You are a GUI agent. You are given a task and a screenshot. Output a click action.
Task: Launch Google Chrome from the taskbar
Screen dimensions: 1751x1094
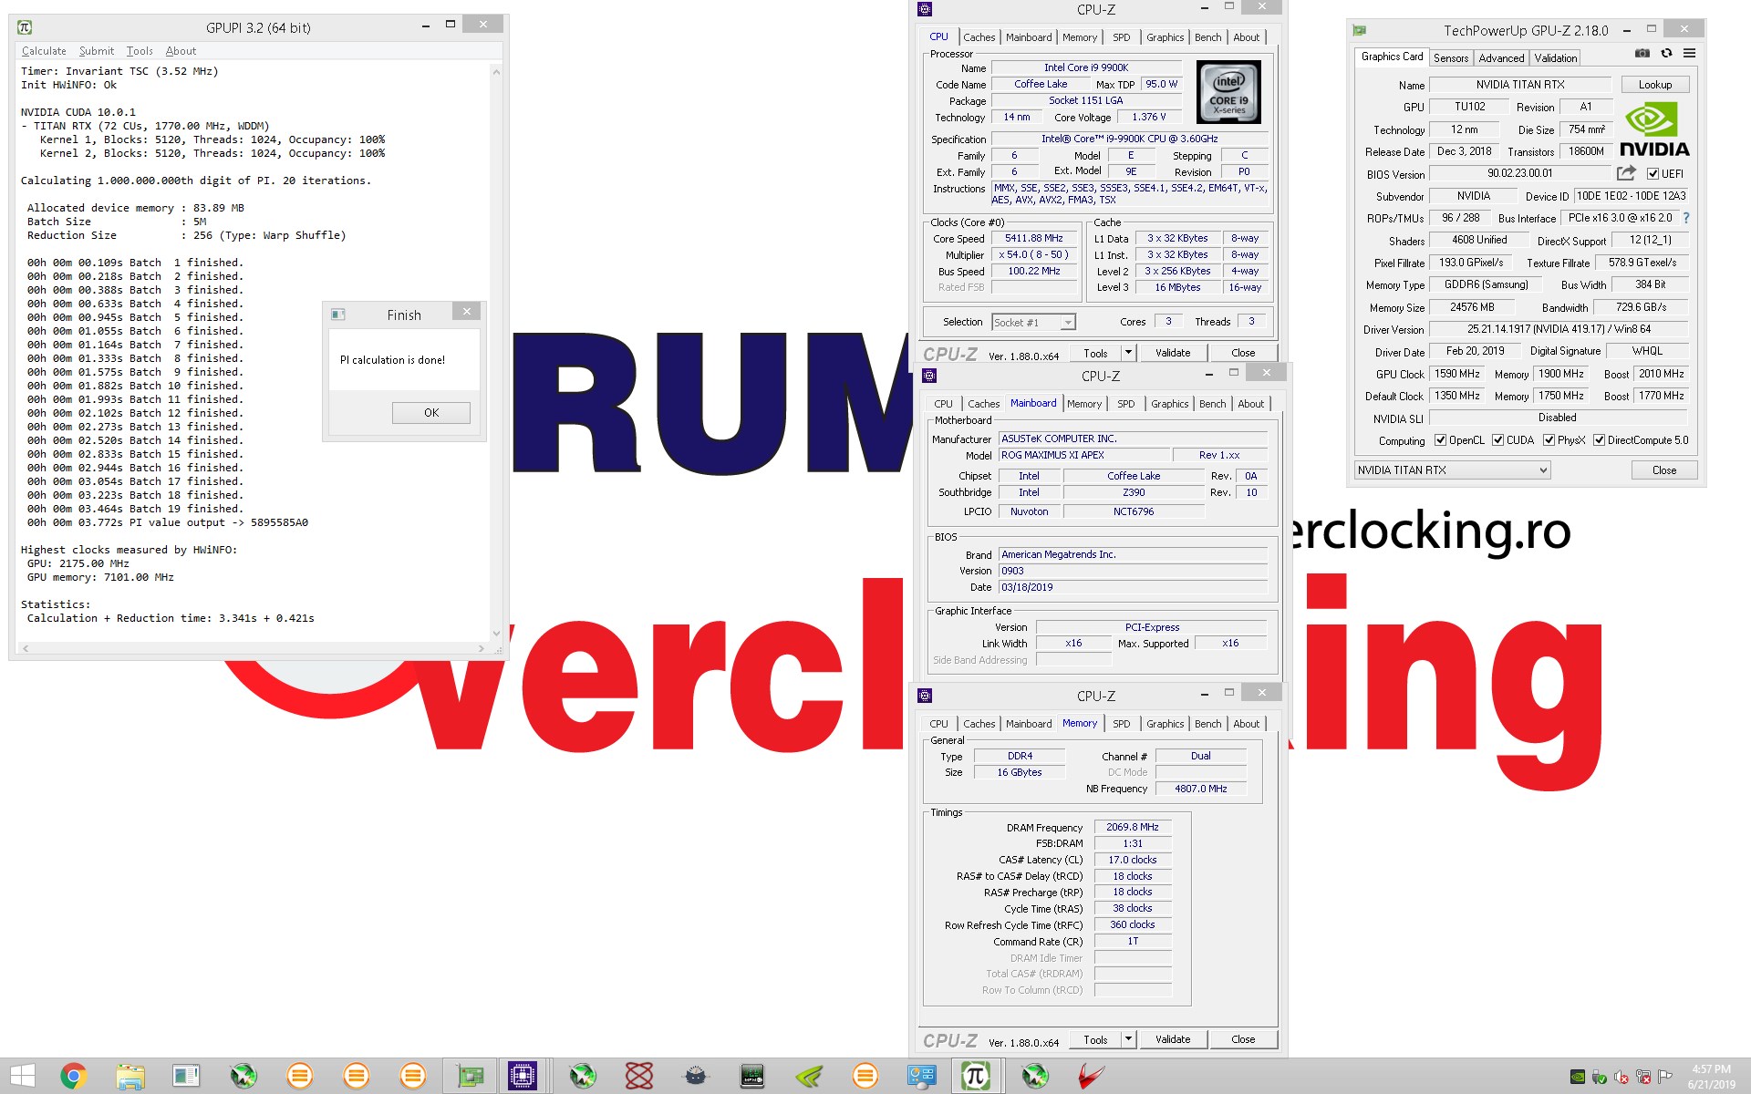point(73,1077)
